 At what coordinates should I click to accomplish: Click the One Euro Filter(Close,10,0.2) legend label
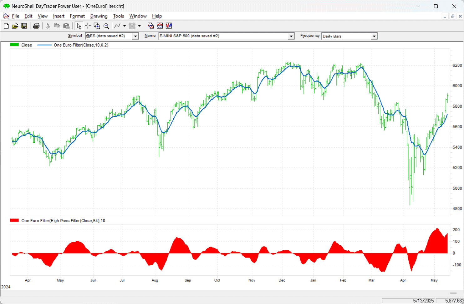[x=81, y=45]
